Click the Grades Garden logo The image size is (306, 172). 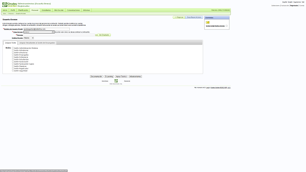pyautogui.click(x=10, y=5)
